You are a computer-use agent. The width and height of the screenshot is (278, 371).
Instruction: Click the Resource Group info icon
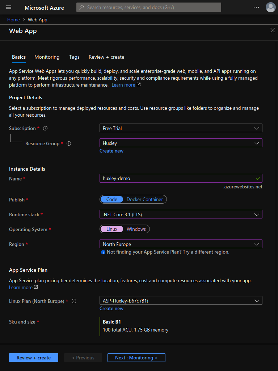coord(69,143)
